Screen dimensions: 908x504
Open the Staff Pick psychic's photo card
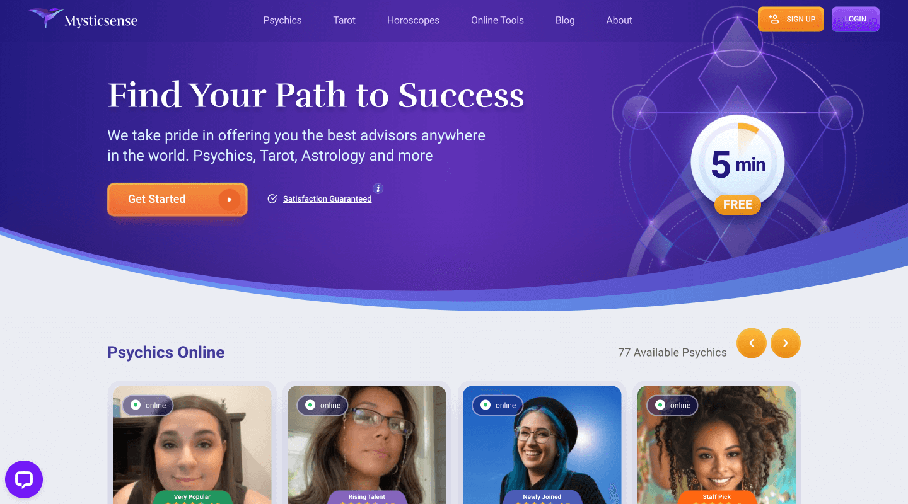pos(717,445)
